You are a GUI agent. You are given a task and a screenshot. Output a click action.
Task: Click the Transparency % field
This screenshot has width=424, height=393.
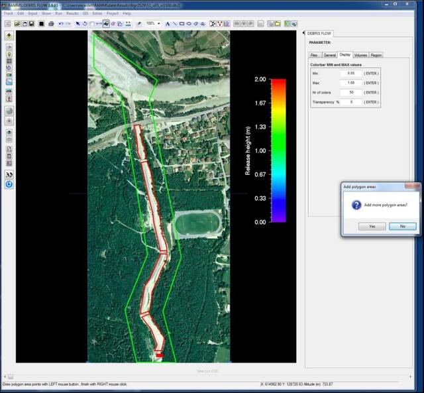[351, 102]
